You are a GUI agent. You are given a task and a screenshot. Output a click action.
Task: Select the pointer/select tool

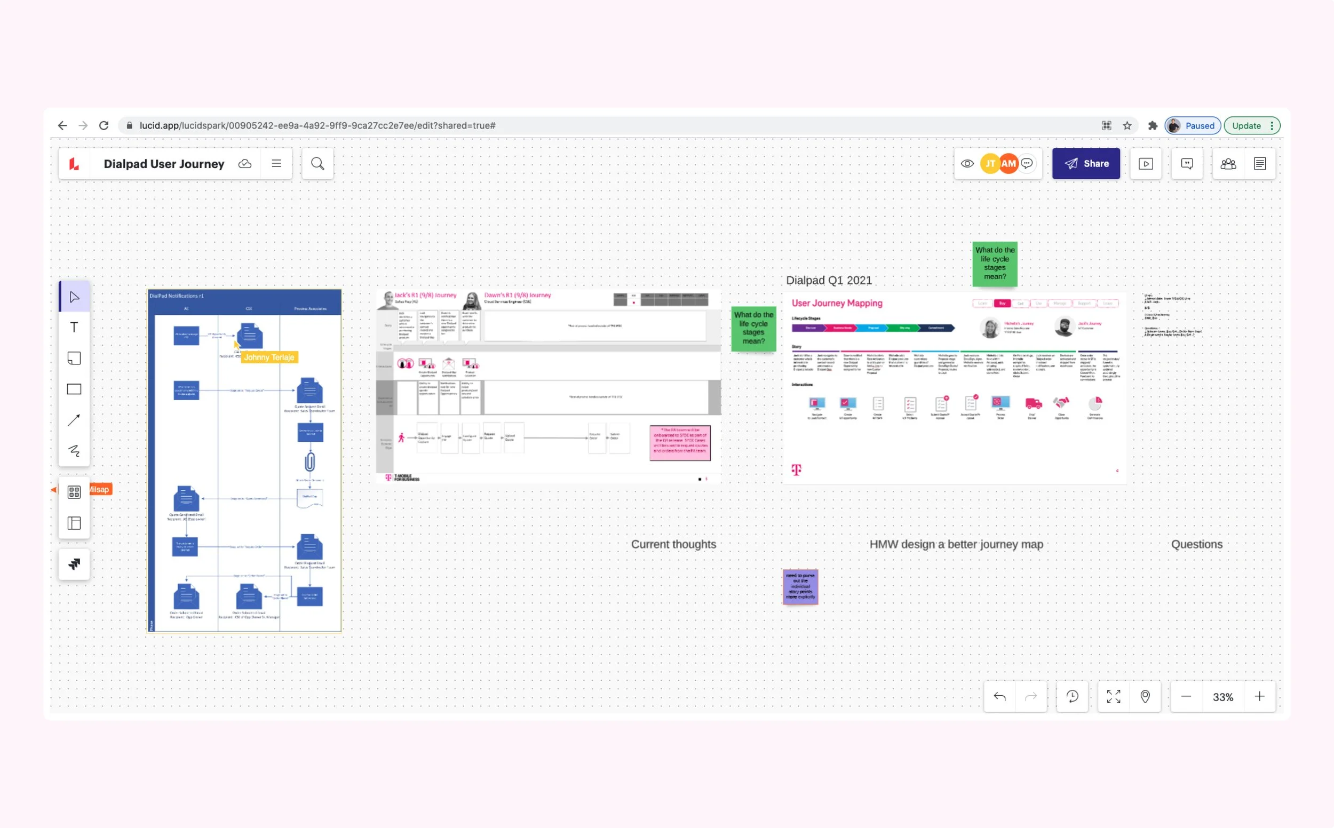(x=74, y=297)
